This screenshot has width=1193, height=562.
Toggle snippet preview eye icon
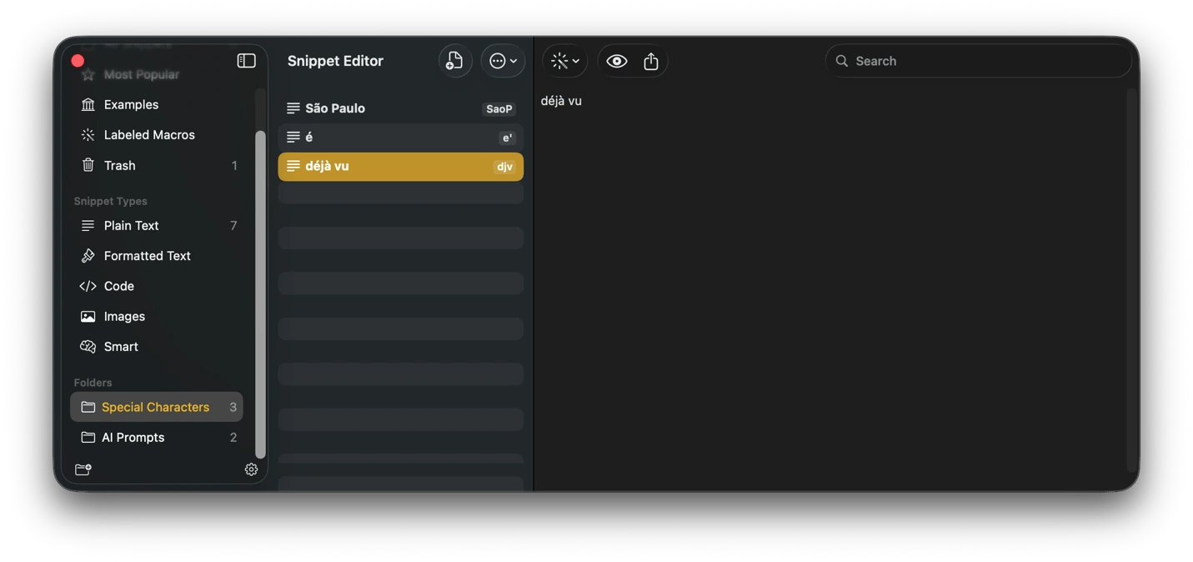[617, 61]
